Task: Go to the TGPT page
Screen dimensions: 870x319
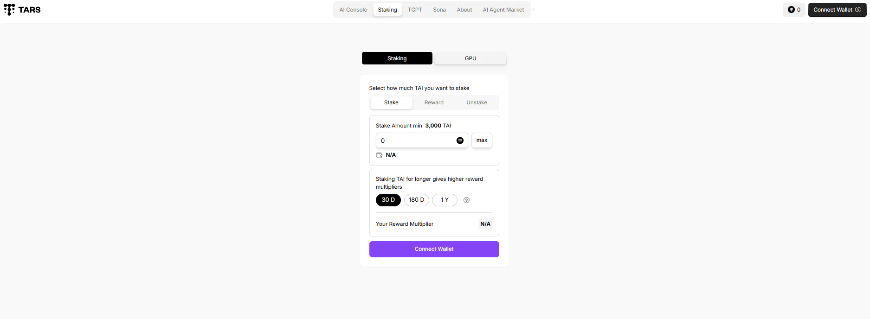Action: click(x=415, y=10)
